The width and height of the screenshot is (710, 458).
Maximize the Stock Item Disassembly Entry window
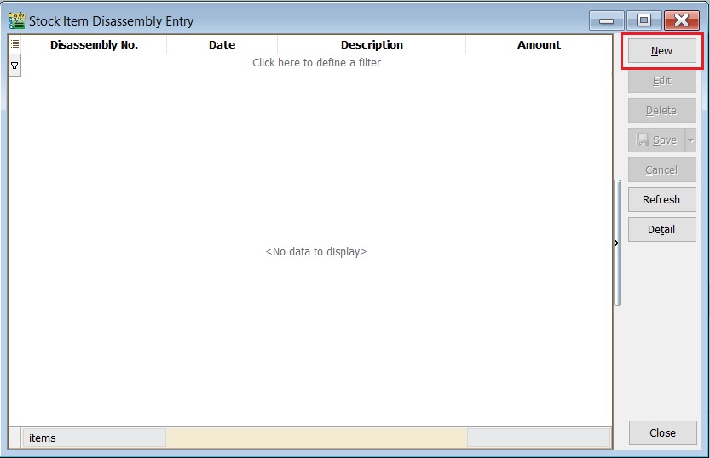pyautogui.click(x=644, y=20)
